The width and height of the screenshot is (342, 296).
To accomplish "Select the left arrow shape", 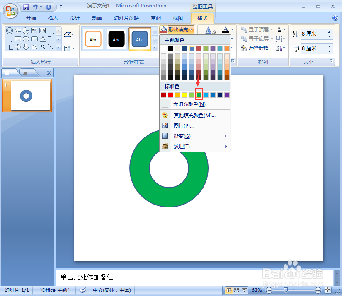I will (18, 31).
